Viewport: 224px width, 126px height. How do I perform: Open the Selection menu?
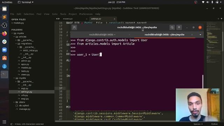29,14
